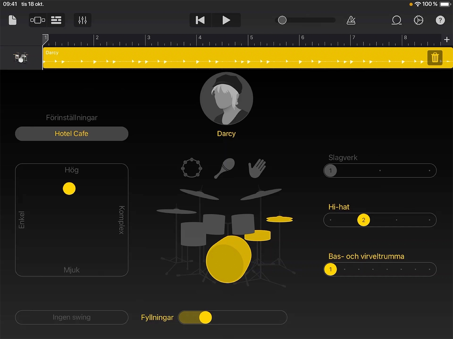
Task: Open the track mixer controls
Action: coord(83,20)
